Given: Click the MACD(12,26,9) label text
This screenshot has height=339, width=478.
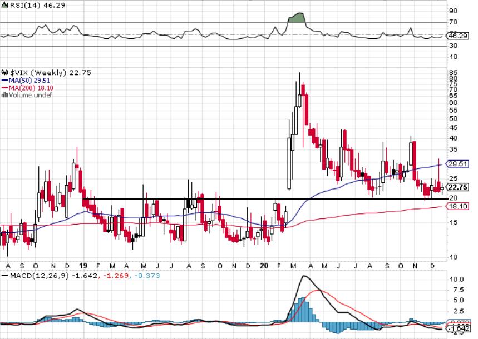Looking at the screenshot, I should 40,276.
